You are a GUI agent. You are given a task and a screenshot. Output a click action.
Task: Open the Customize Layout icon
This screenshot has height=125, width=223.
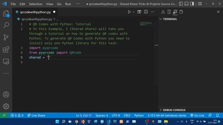[x=200, y=4]
